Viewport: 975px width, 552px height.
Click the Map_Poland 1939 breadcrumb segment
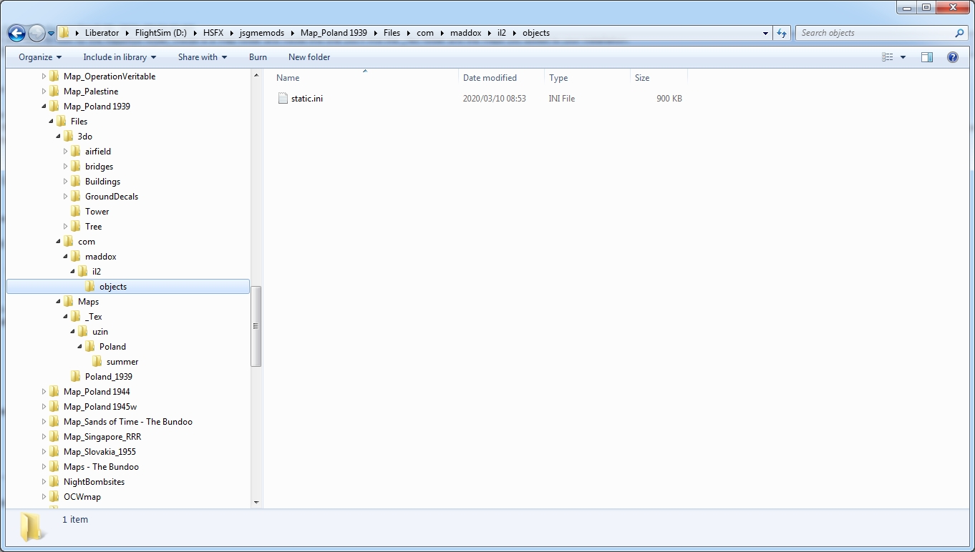click(x=334, y=33)
